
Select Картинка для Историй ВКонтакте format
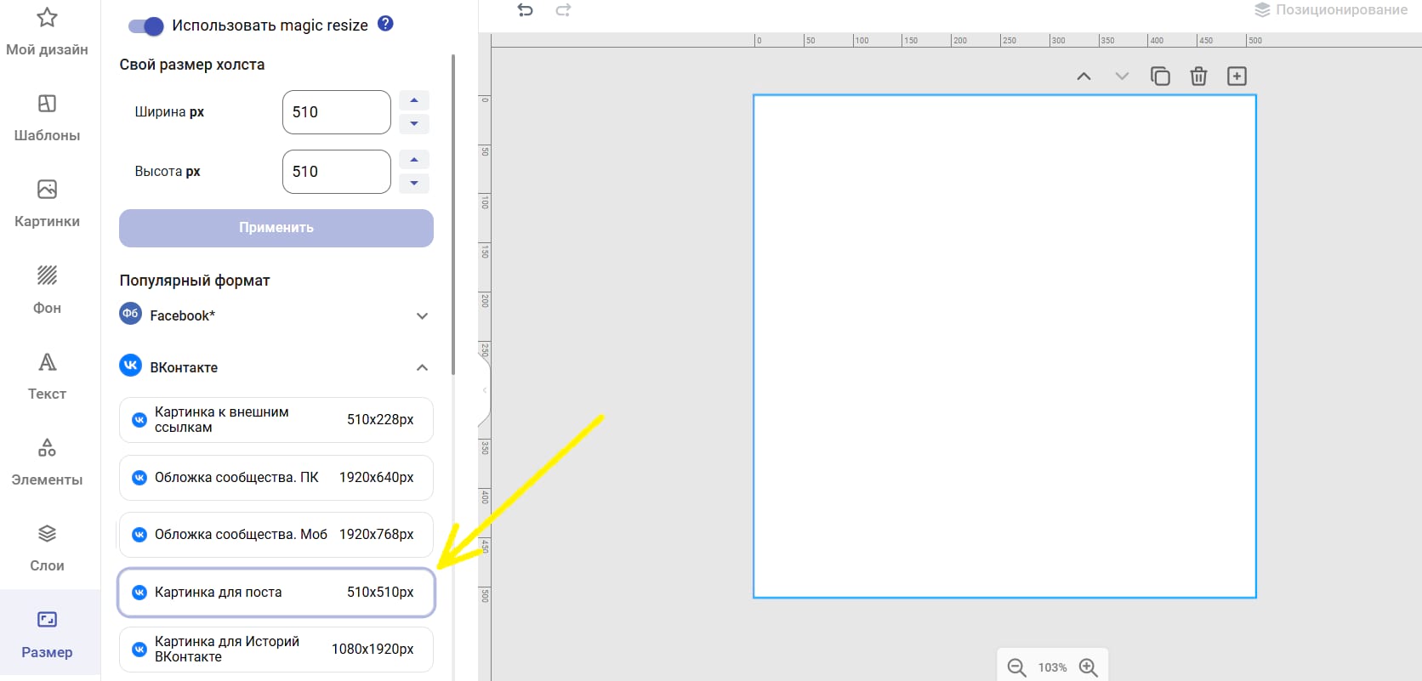(x=276, y=650)
